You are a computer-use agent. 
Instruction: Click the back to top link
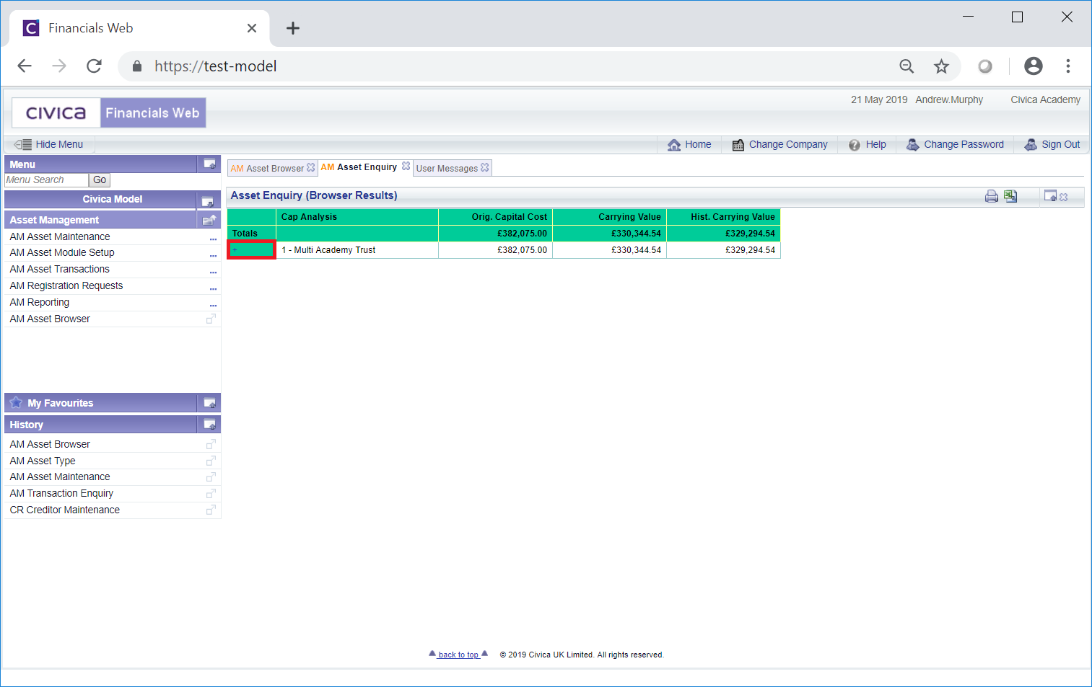[458, 655]
